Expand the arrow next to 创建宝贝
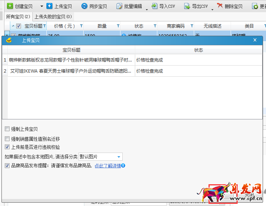The image size is (266, 206). coord(41,7)
